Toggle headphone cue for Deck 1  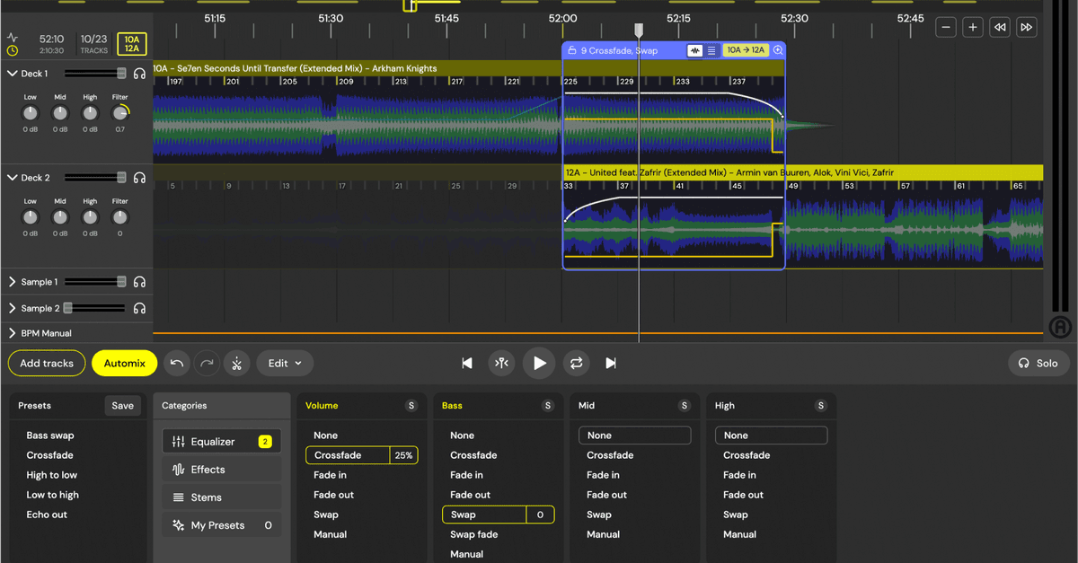point(139,73)
